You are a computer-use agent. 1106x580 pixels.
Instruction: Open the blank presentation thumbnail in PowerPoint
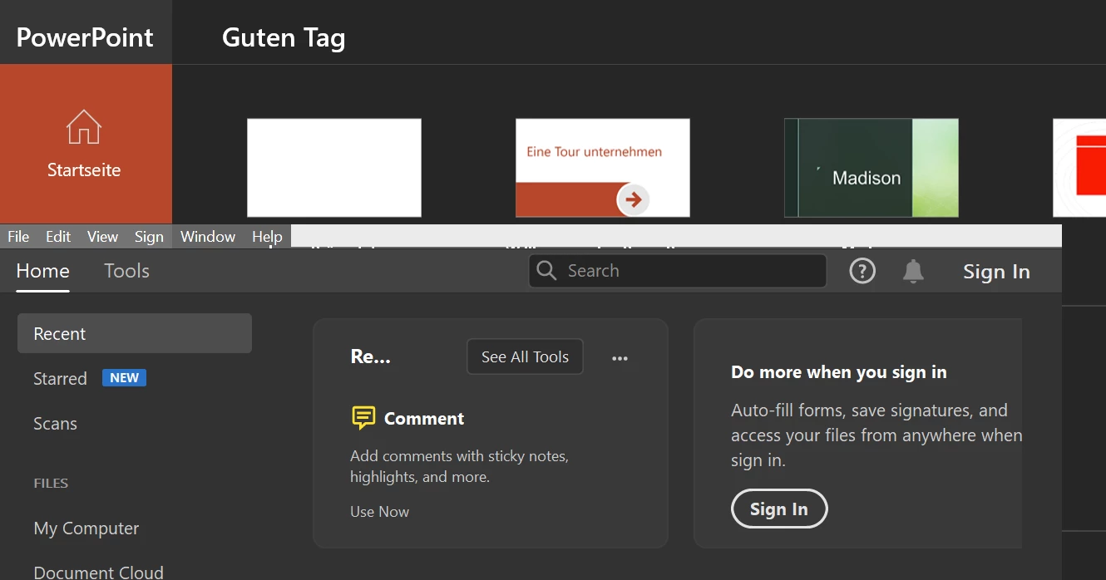(334, 168)
